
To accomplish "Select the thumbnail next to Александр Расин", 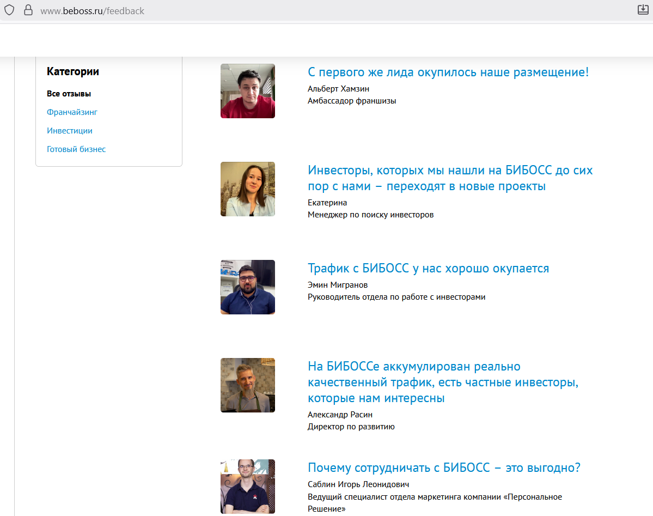I will pos(248,385).
